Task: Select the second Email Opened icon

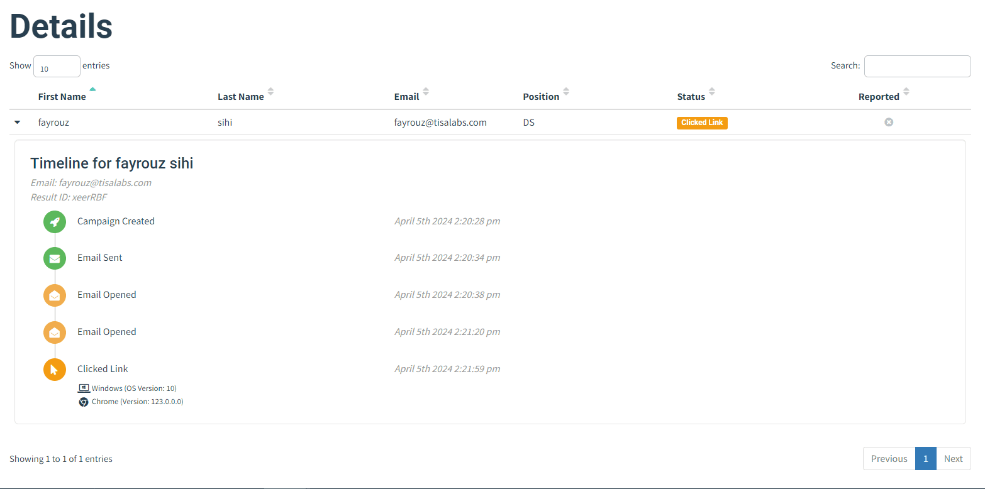Action: 54,332
